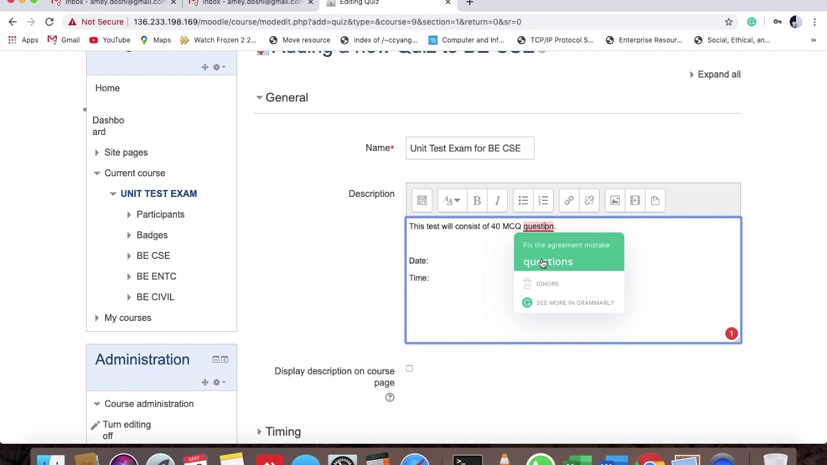Apply italic formatting in description editor
This screenshot has height=465, width=827.
497,200
